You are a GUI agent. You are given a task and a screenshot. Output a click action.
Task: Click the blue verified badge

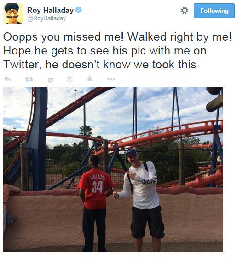pos(79,10)
